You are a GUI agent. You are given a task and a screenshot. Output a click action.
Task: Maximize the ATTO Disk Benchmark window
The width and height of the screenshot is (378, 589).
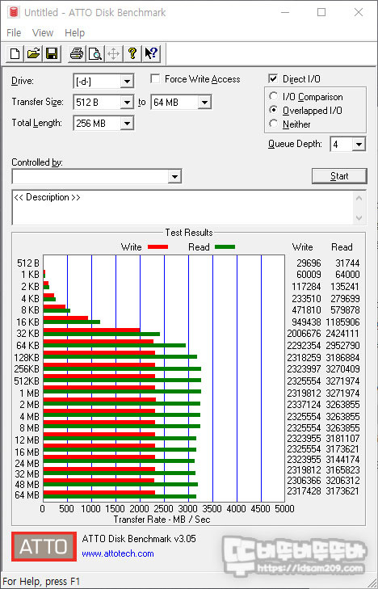click(x=321, y=12)
